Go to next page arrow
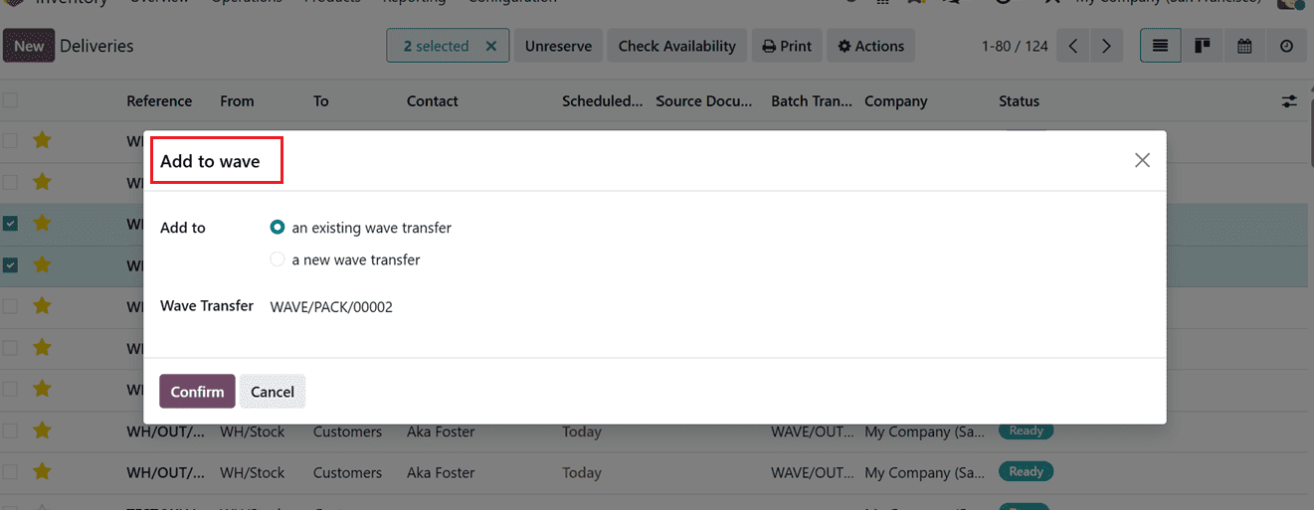 (1105, 46)
